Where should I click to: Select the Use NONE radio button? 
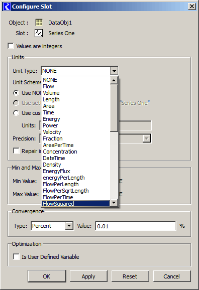[x=16, y=93]
